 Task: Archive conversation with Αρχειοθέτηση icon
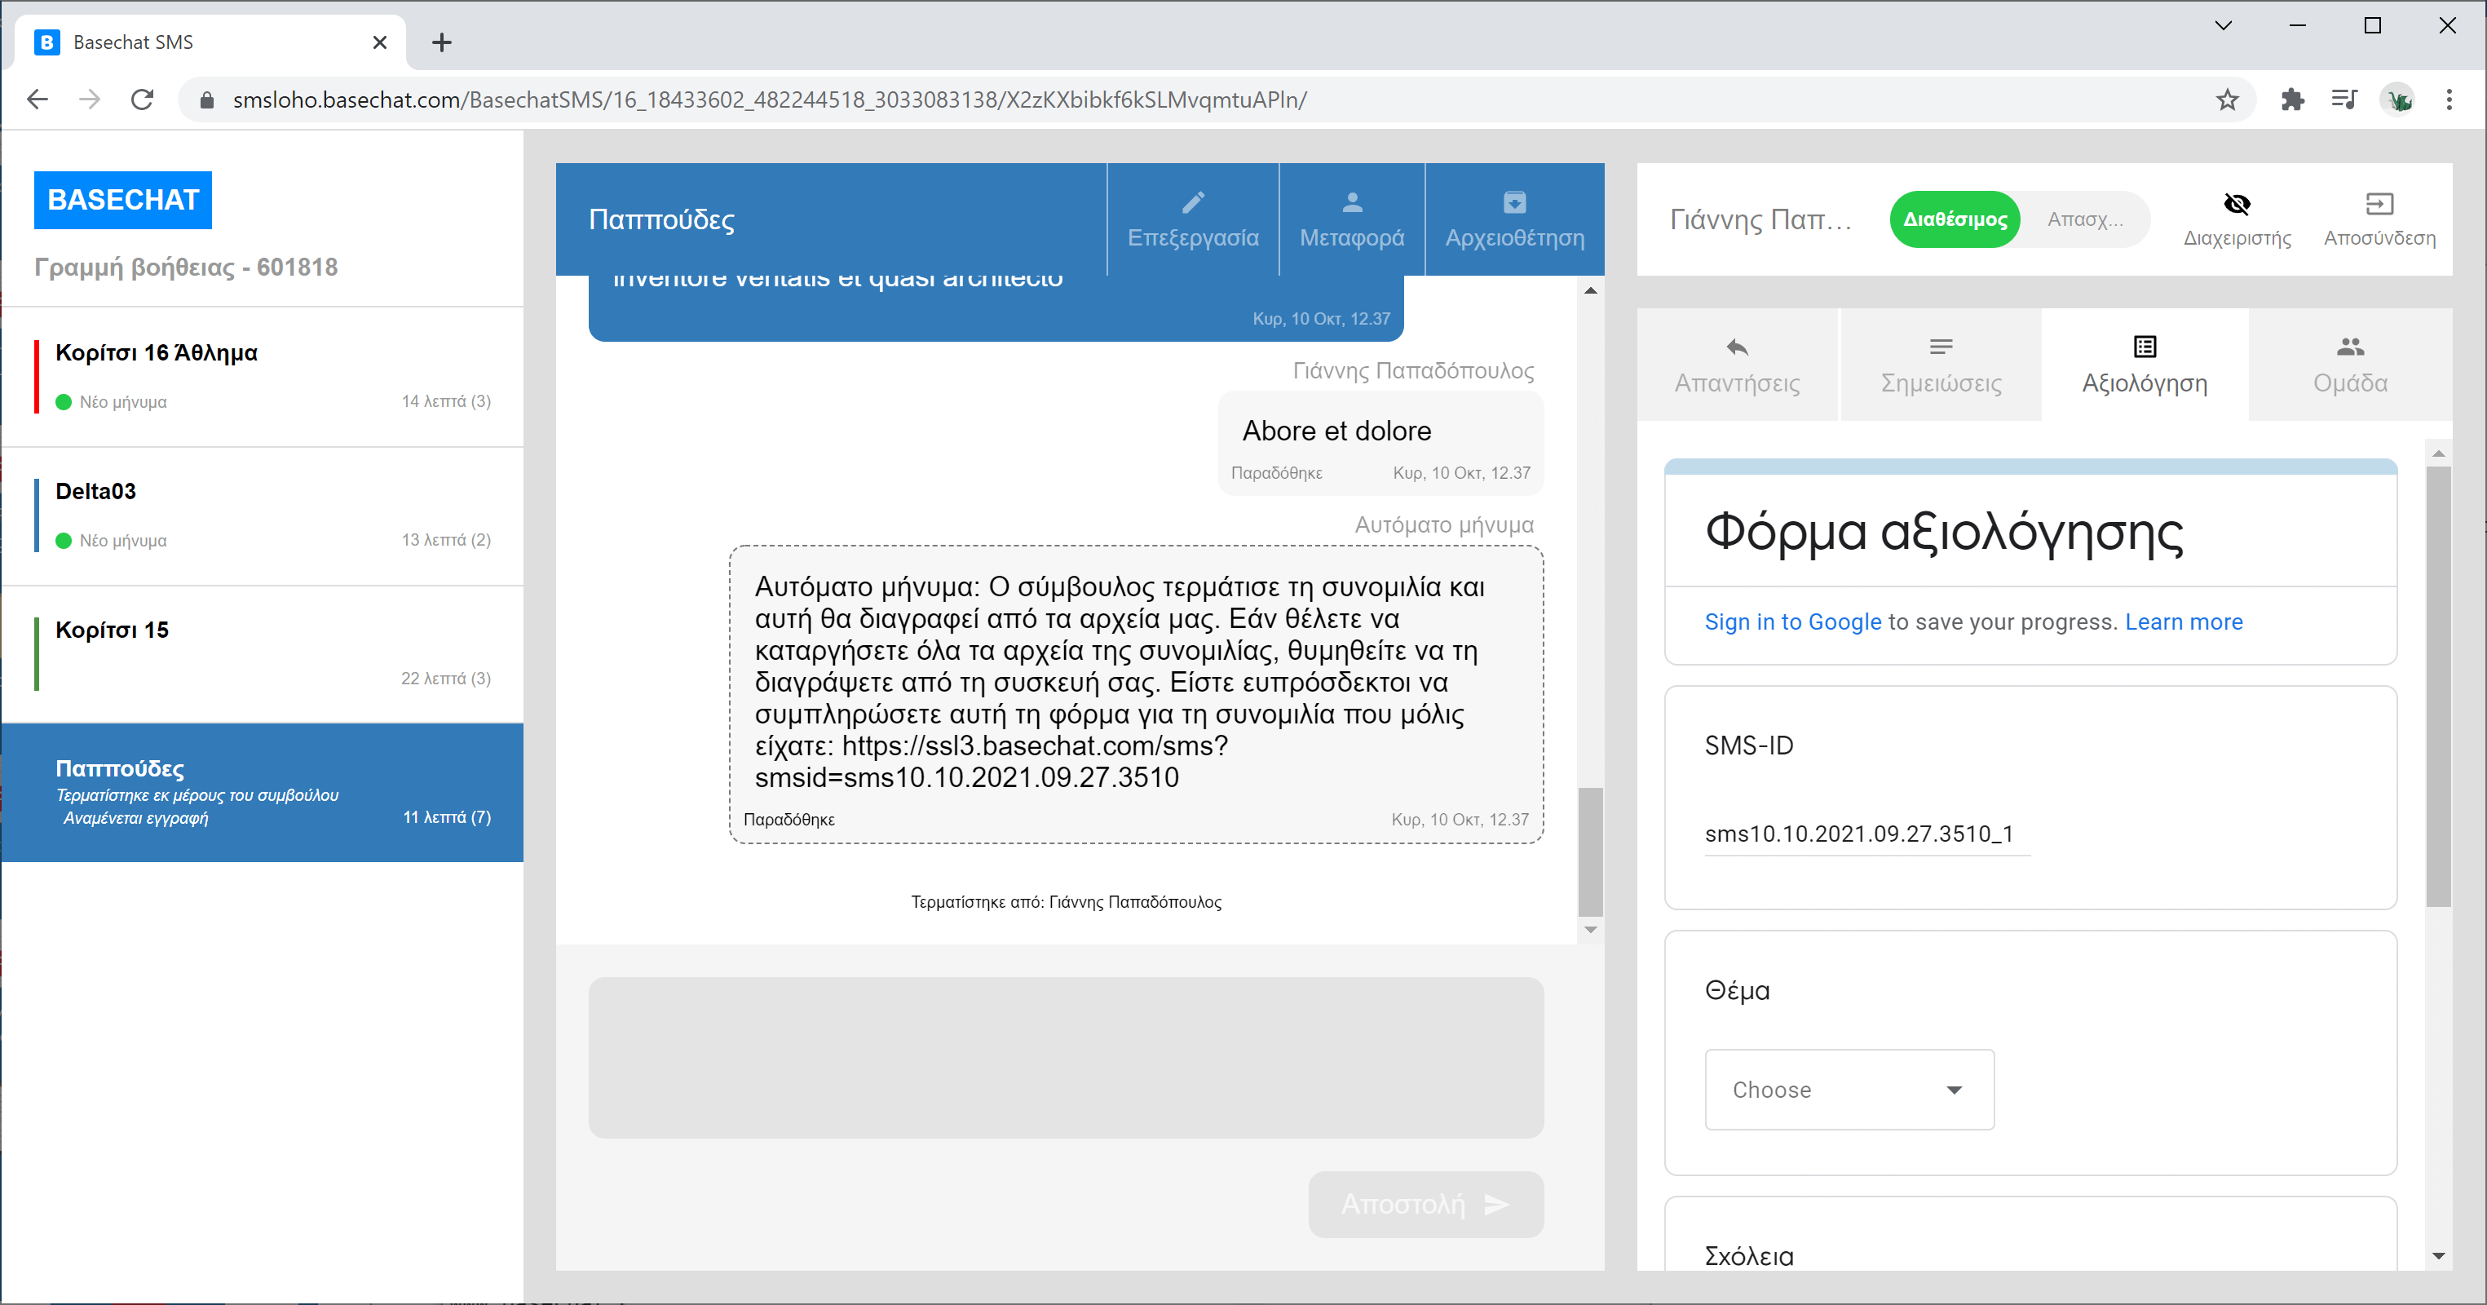1514,203
